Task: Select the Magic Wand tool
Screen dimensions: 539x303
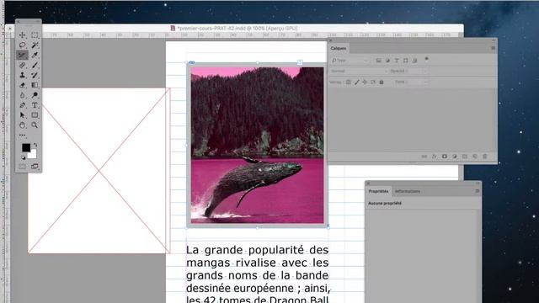Action: click(x=35, y=45)
